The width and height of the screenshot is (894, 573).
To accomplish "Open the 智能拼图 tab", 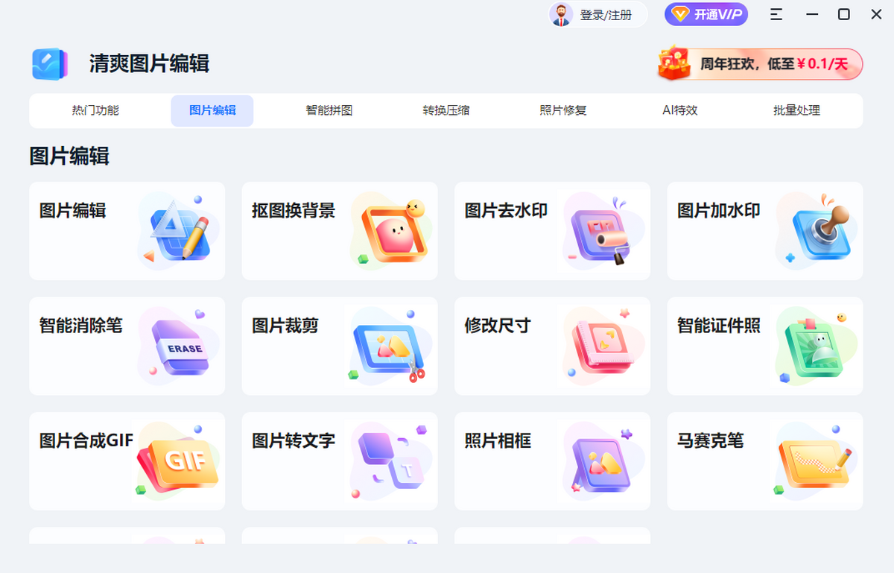I will click(x=329, y=111).
